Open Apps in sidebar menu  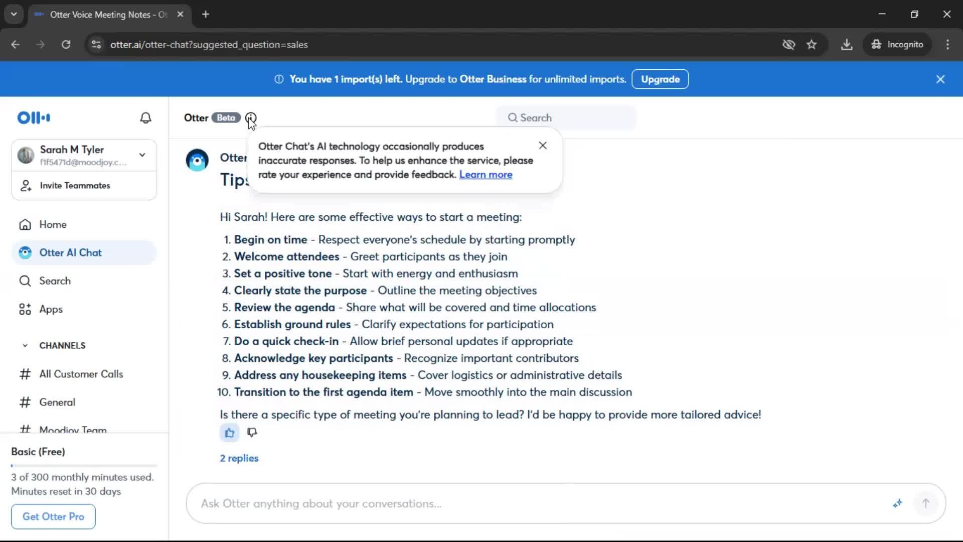click(x=51, y=309)
